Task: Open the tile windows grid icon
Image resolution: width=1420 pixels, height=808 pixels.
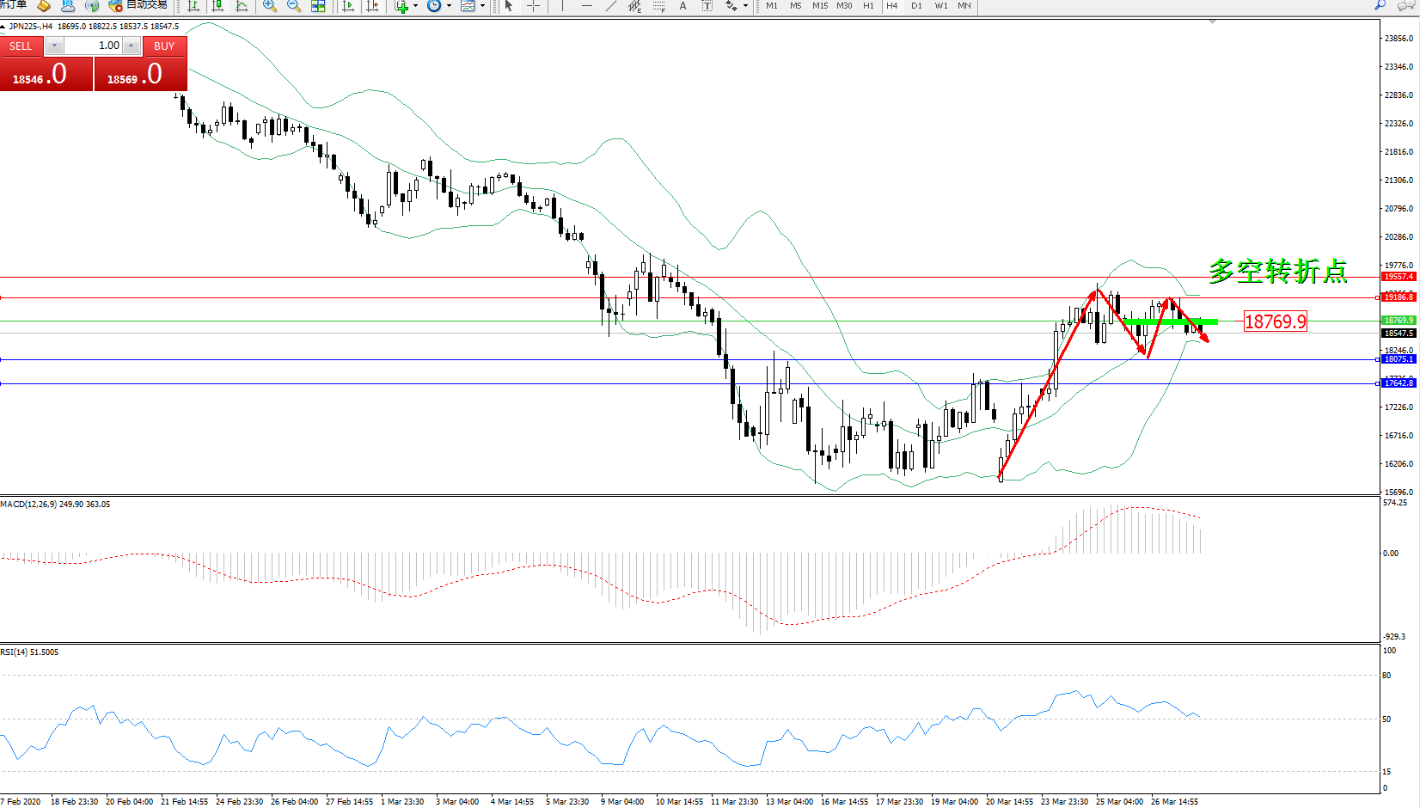Action: tap(318, 6)
